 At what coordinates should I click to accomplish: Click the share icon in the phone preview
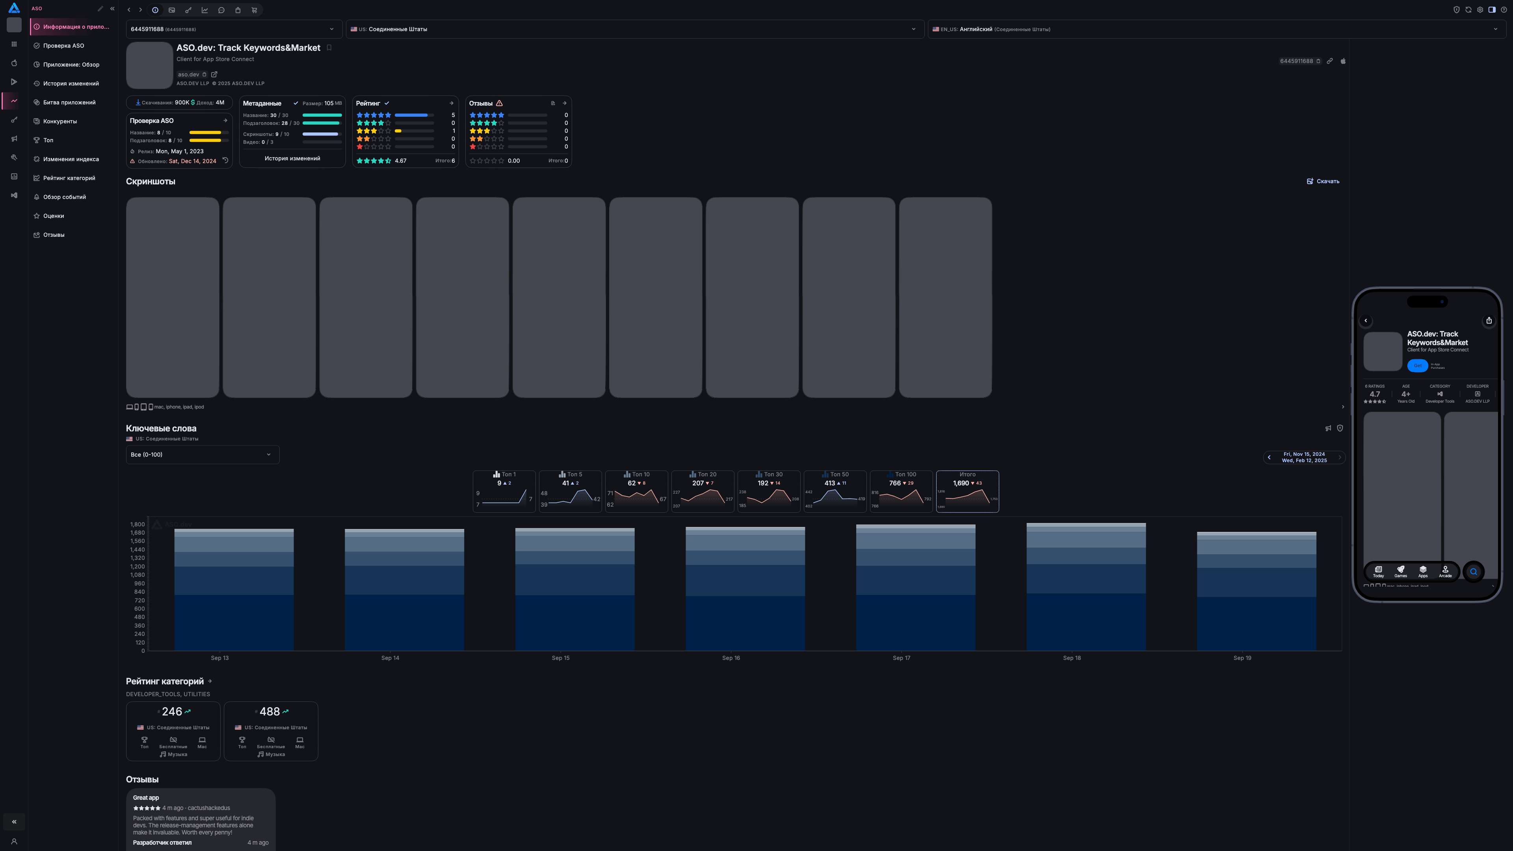tap(1489, 321)
